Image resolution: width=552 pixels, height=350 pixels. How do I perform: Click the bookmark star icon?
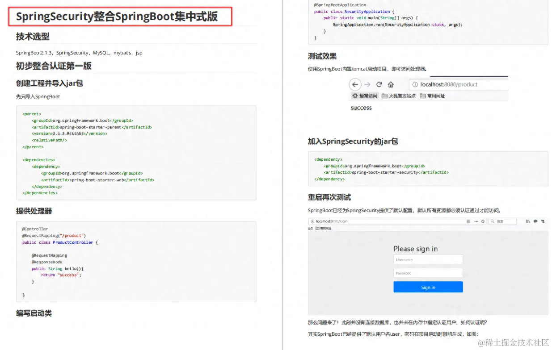(x=483, y=221)
